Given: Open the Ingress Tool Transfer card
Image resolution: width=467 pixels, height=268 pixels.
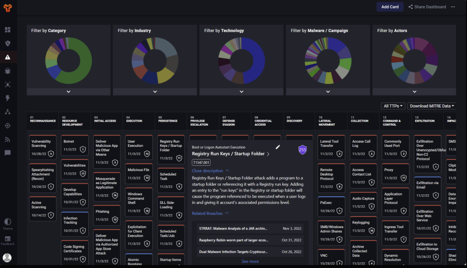Looking at the screenshot, I should tap(395, 233).
